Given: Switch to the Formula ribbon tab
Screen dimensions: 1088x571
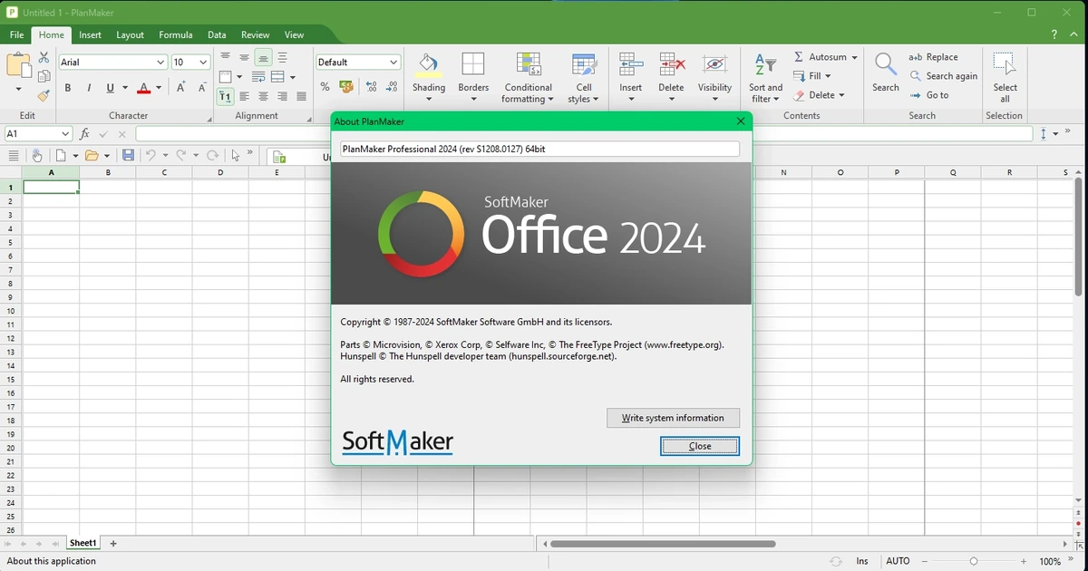Looking at the screenshot, I should 176,34.
